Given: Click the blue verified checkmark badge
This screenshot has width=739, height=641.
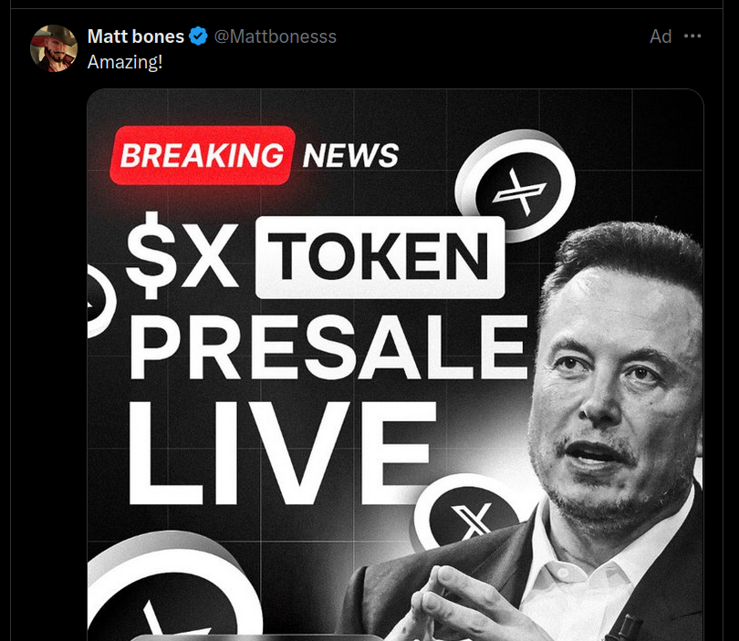Looking at the screenshot, I should 198,36.
